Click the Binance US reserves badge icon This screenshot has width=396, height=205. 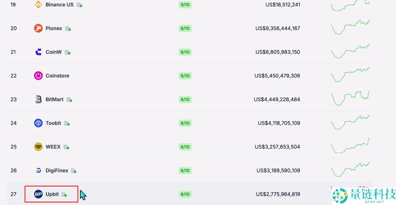(79, 5)
